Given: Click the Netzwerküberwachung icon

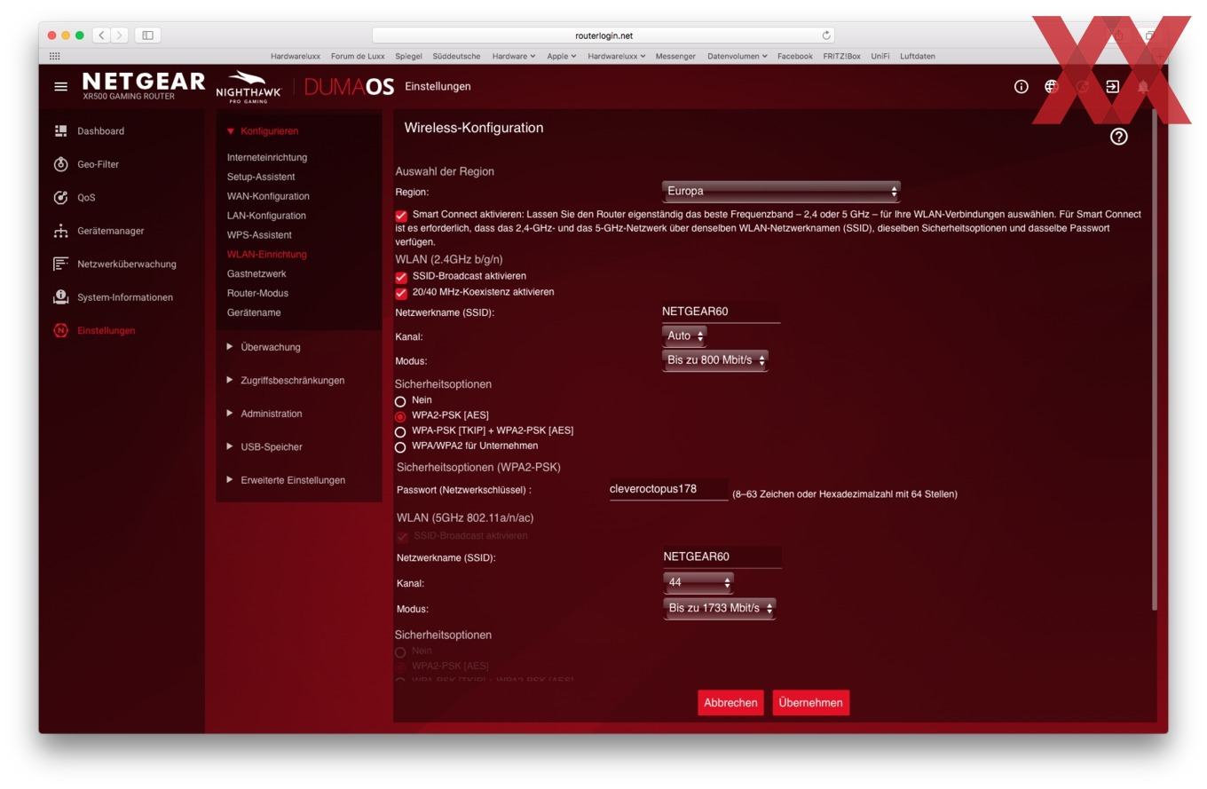Looking at the screenshot, I should pos(60,264).
